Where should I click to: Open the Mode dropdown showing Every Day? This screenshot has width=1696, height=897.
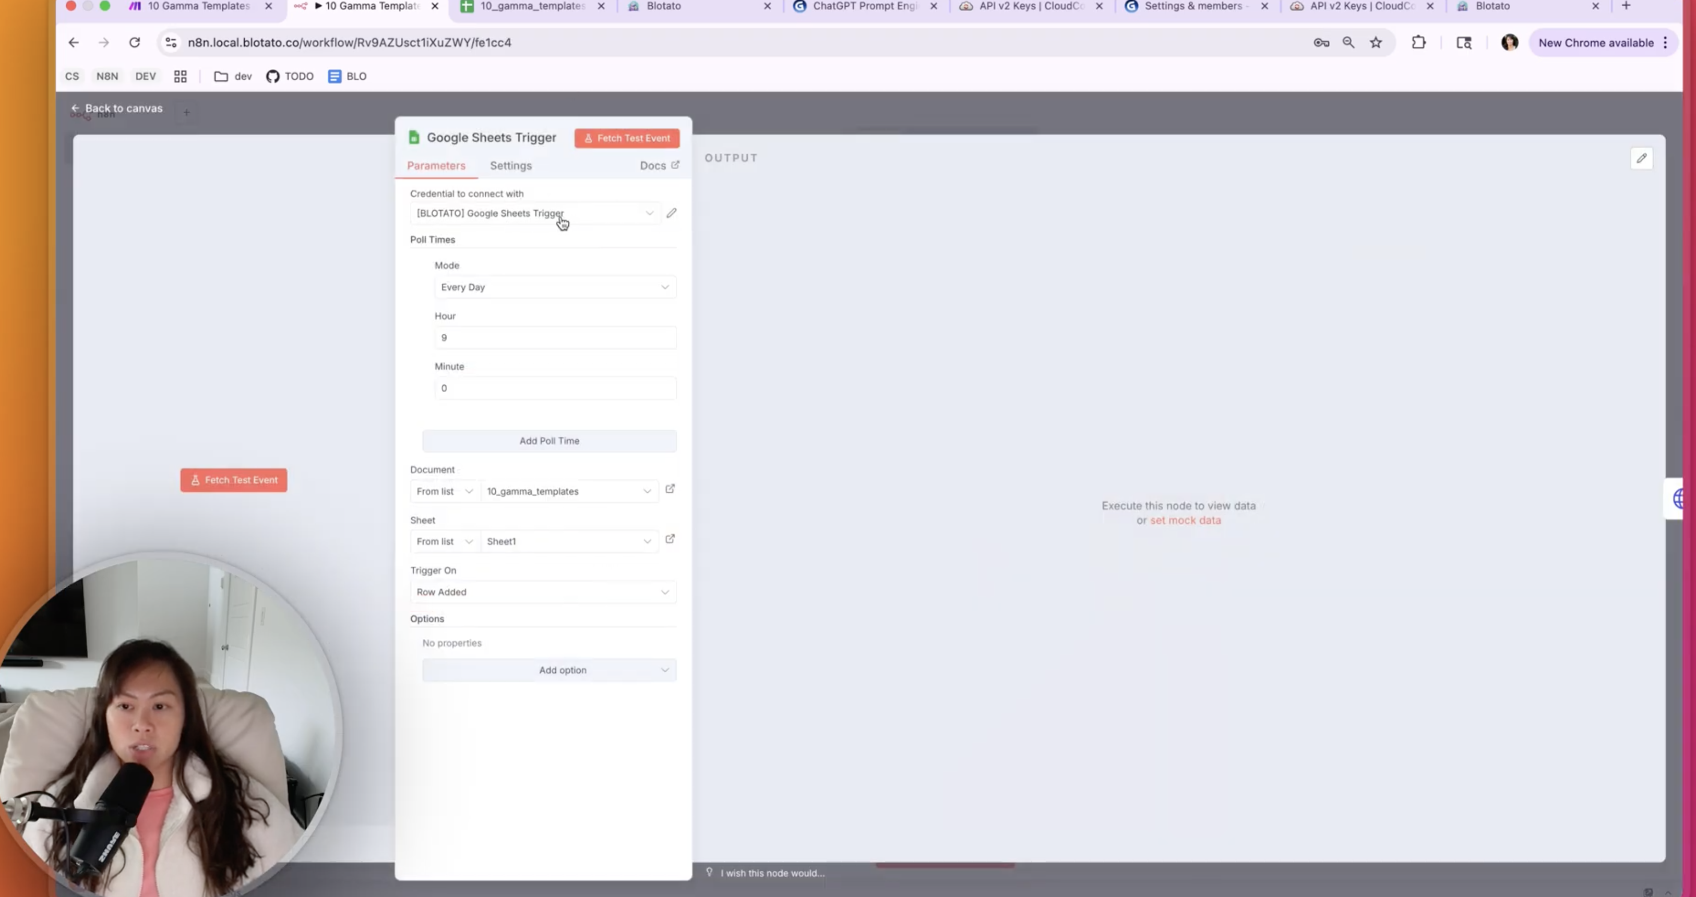click(555, 287)
